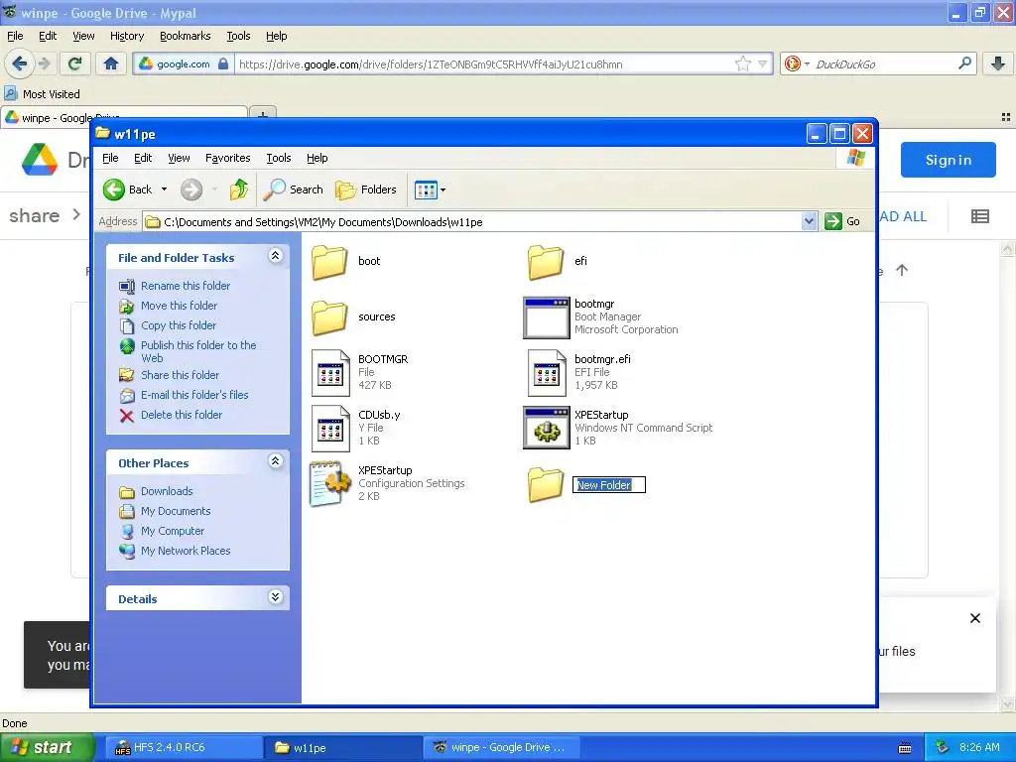Switch to winpe - Google Drive taskbar item

(x=499, y=748)
